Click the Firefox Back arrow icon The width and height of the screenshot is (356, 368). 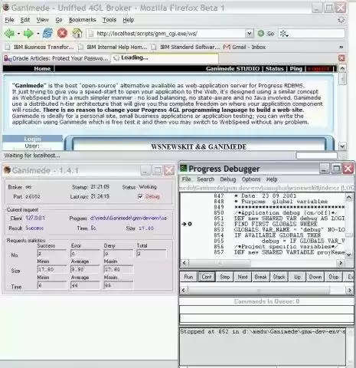pos(10,34)
